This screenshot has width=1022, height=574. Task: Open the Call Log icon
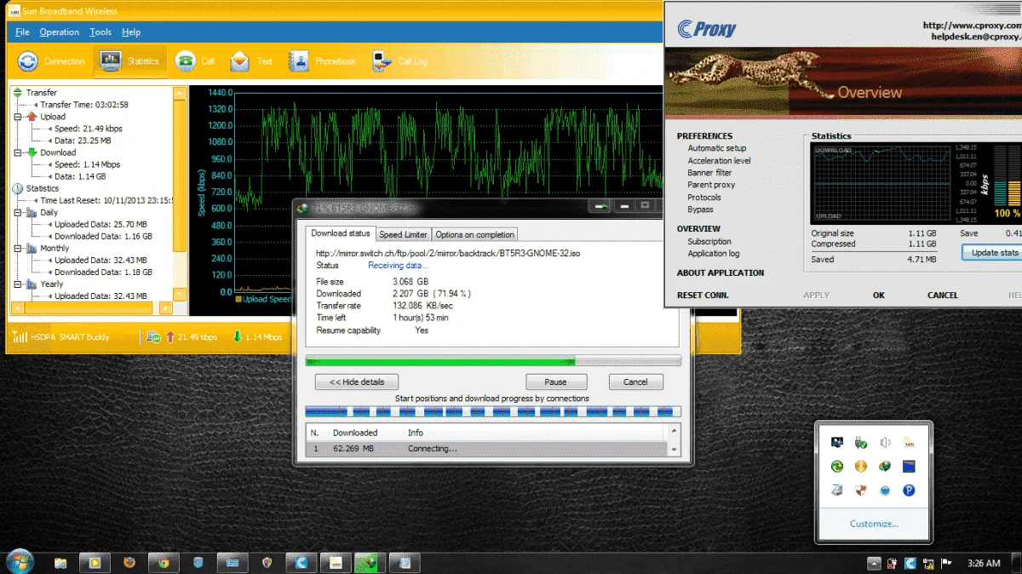399,61
